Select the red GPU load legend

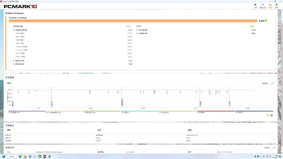(216, 112)
